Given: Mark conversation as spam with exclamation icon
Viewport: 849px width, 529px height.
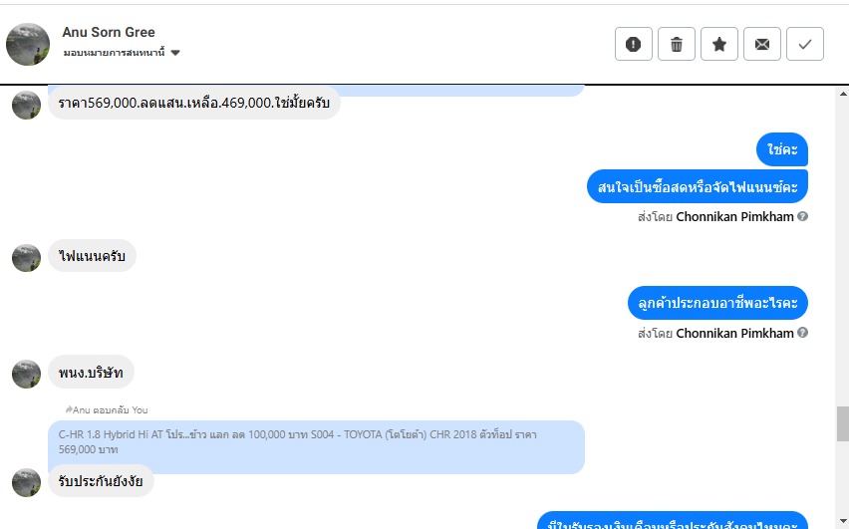Looking at the screenshot, I should (634, 44).
